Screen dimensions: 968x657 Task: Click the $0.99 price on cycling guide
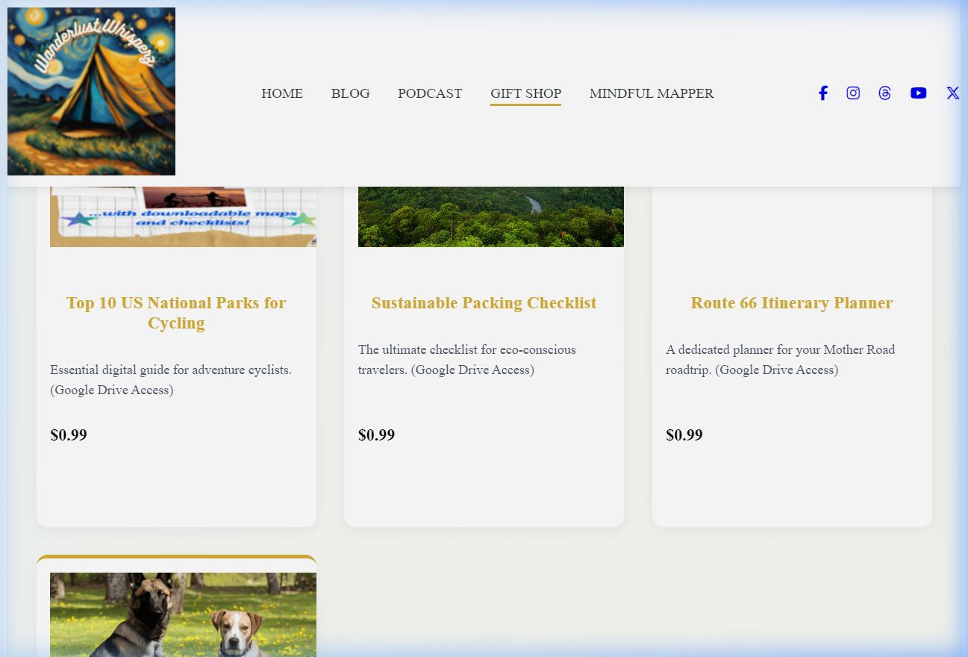pyautogui.click(x=69, y=435)
